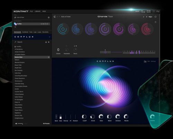Click the Chords Tool mini keyboard display

point(139,52)
